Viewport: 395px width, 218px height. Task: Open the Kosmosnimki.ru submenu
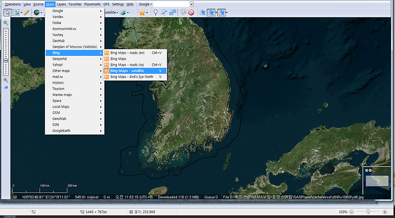pyautogui.click(x=75, y=29)
